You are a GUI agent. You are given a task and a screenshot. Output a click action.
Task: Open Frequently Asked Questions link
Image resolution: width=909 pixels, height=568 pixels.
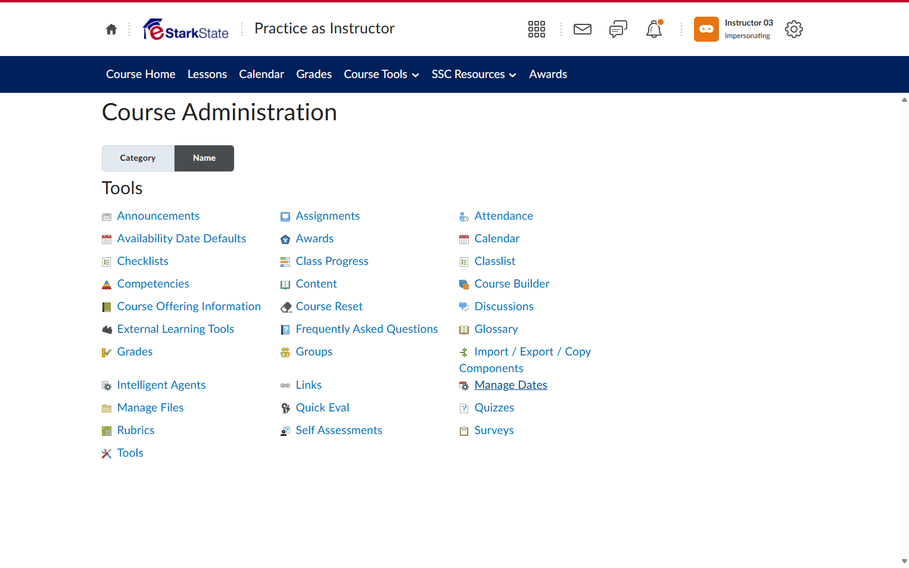(367, 329)
